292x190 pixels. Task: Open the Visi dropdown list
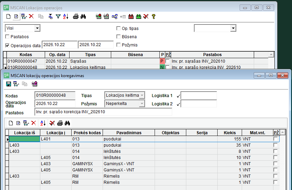pyautogui.click(x=37, y=28)
